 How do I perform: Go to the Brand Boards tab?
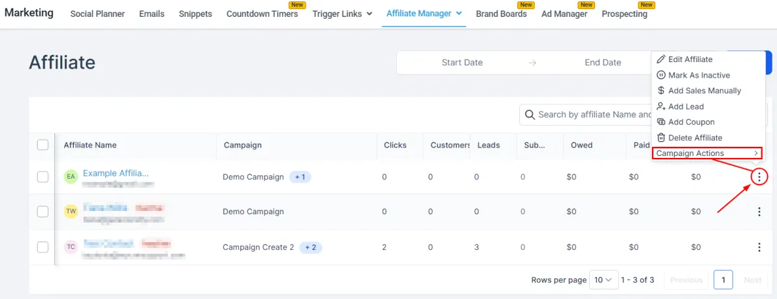click(501, 14)
